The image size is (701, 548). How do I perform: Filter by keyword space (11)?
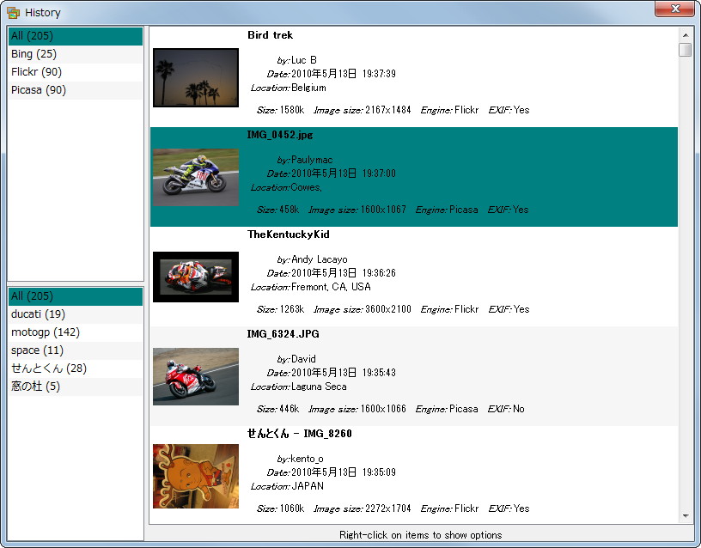[x=75, y=350]
